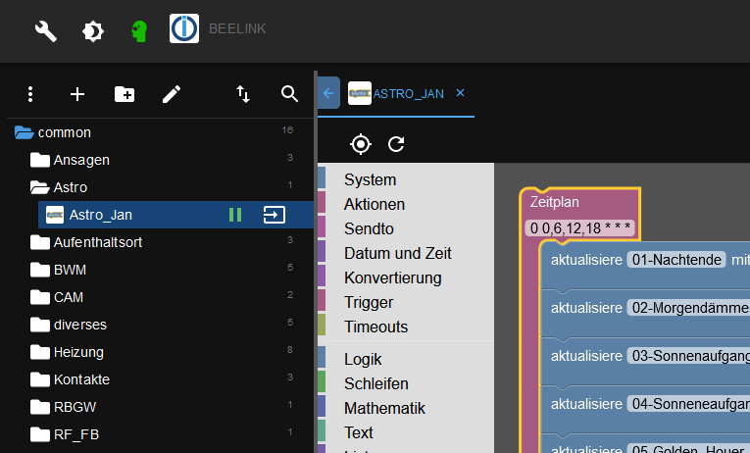Collapse the common root folder
This screenshot has width=750, height=453.
(x=25, y=132)
